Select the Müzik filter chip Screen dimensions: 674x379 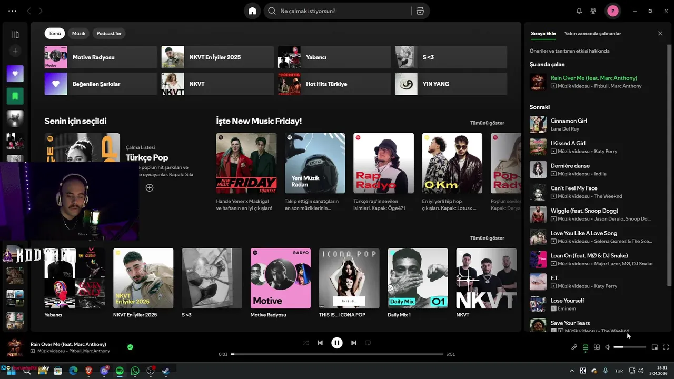pos(78,33)
